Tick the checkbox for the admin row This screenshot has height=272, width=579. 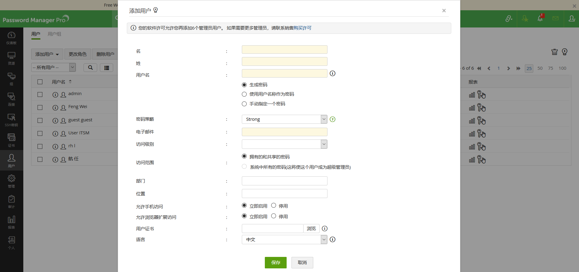40,94
